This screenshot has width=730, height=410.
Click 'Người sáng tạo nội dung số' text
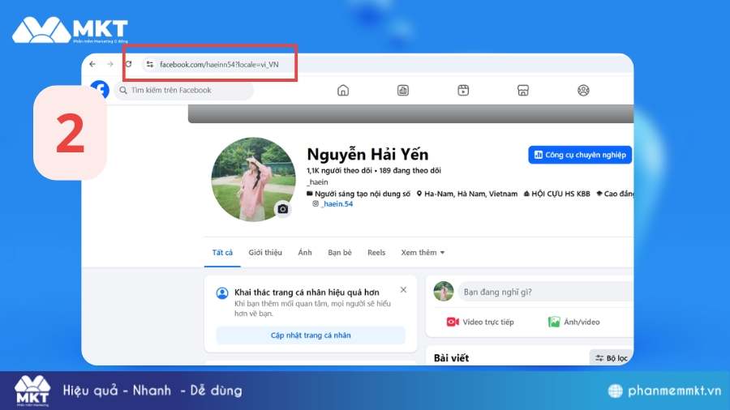363,194
